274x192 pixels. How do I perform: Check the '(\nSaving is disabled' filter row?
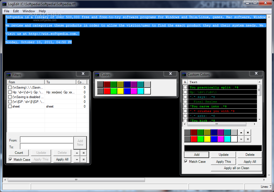point(10,97)
